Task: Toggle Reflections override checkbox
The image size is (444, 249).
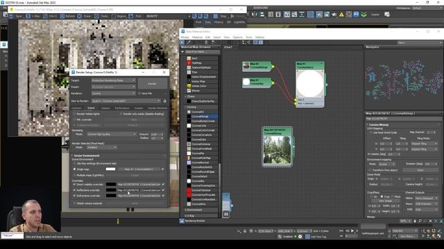Action: (74, 190)
